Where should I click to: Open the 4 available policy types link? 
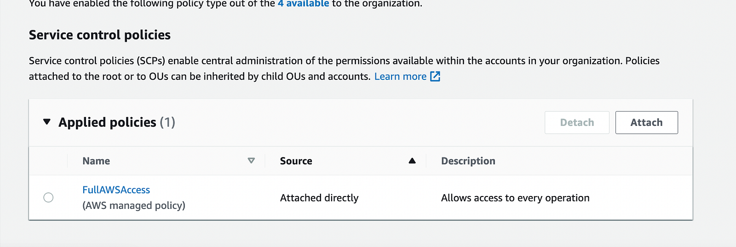304,4
